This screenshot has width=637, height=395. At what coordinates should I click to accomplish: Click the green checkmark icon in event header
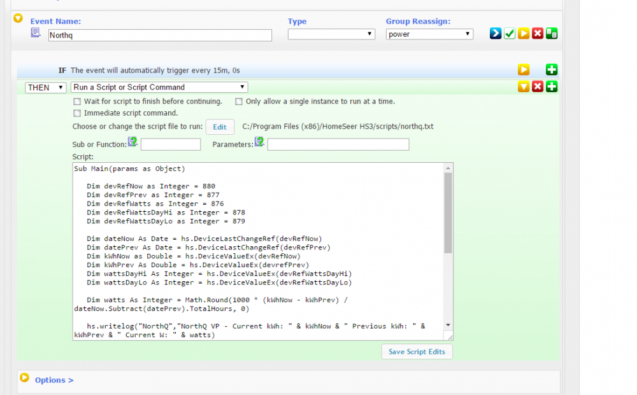(x=510, y=34)
